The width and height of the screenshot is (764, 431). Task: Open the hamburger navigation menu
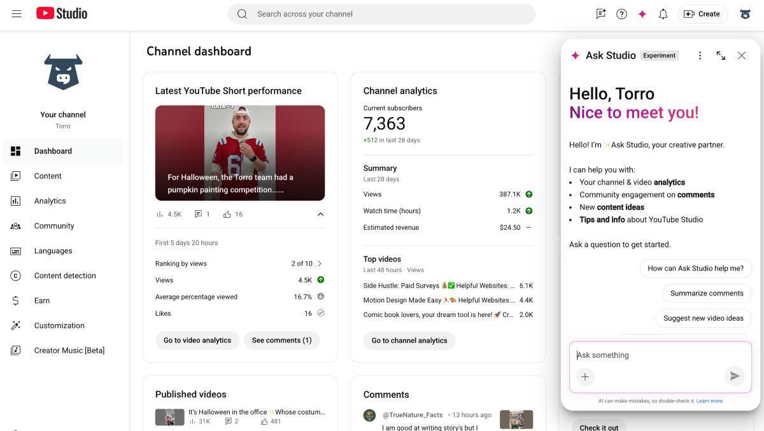point(16,13)
